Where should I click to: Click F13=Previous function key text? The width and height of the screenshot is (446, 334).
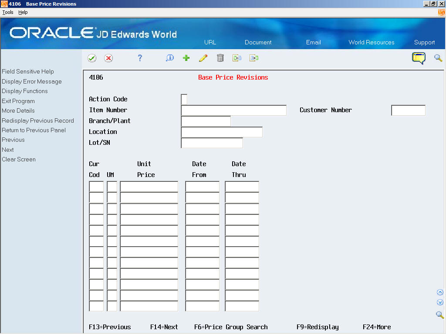[x=110, y=327]
